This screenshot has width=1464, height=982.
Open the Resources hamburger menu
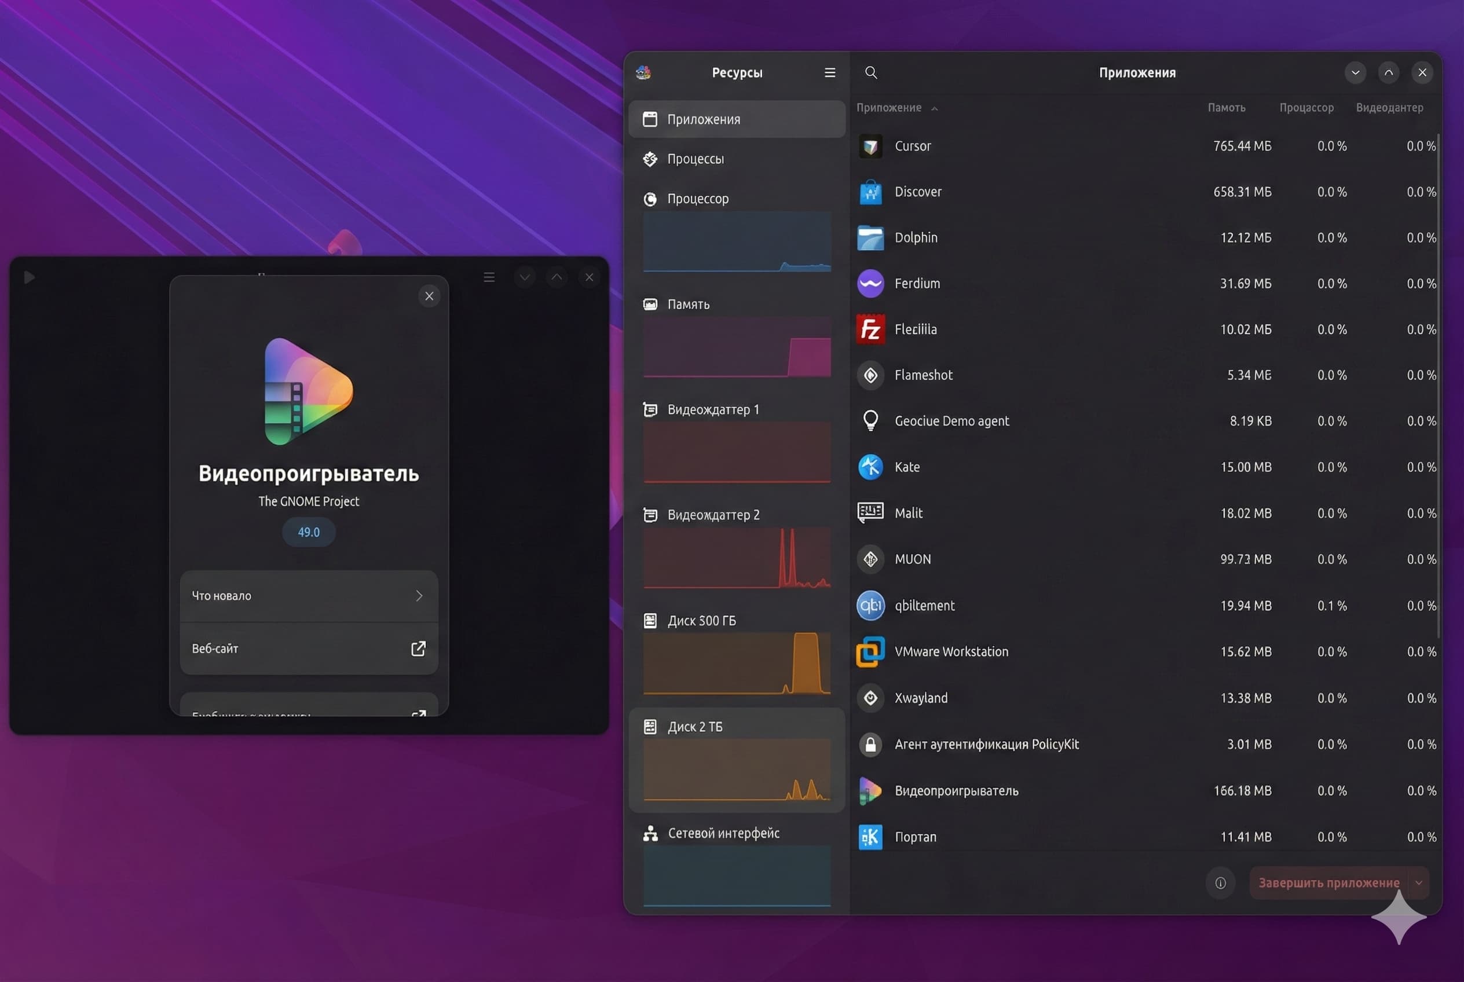(x=829, y=72)
